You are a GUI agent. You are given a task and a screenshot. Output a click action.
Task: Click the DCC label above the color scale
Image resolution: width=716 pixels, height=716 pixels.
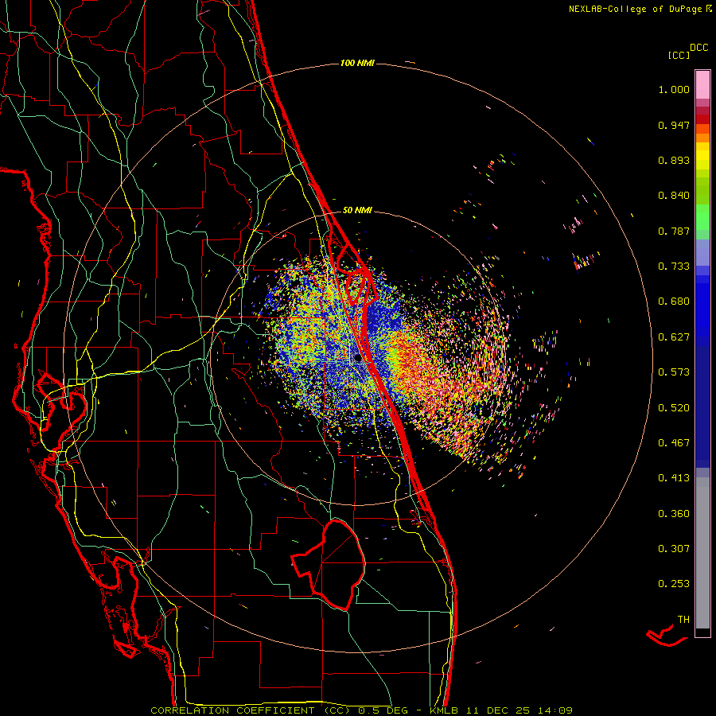coord(699,48)
